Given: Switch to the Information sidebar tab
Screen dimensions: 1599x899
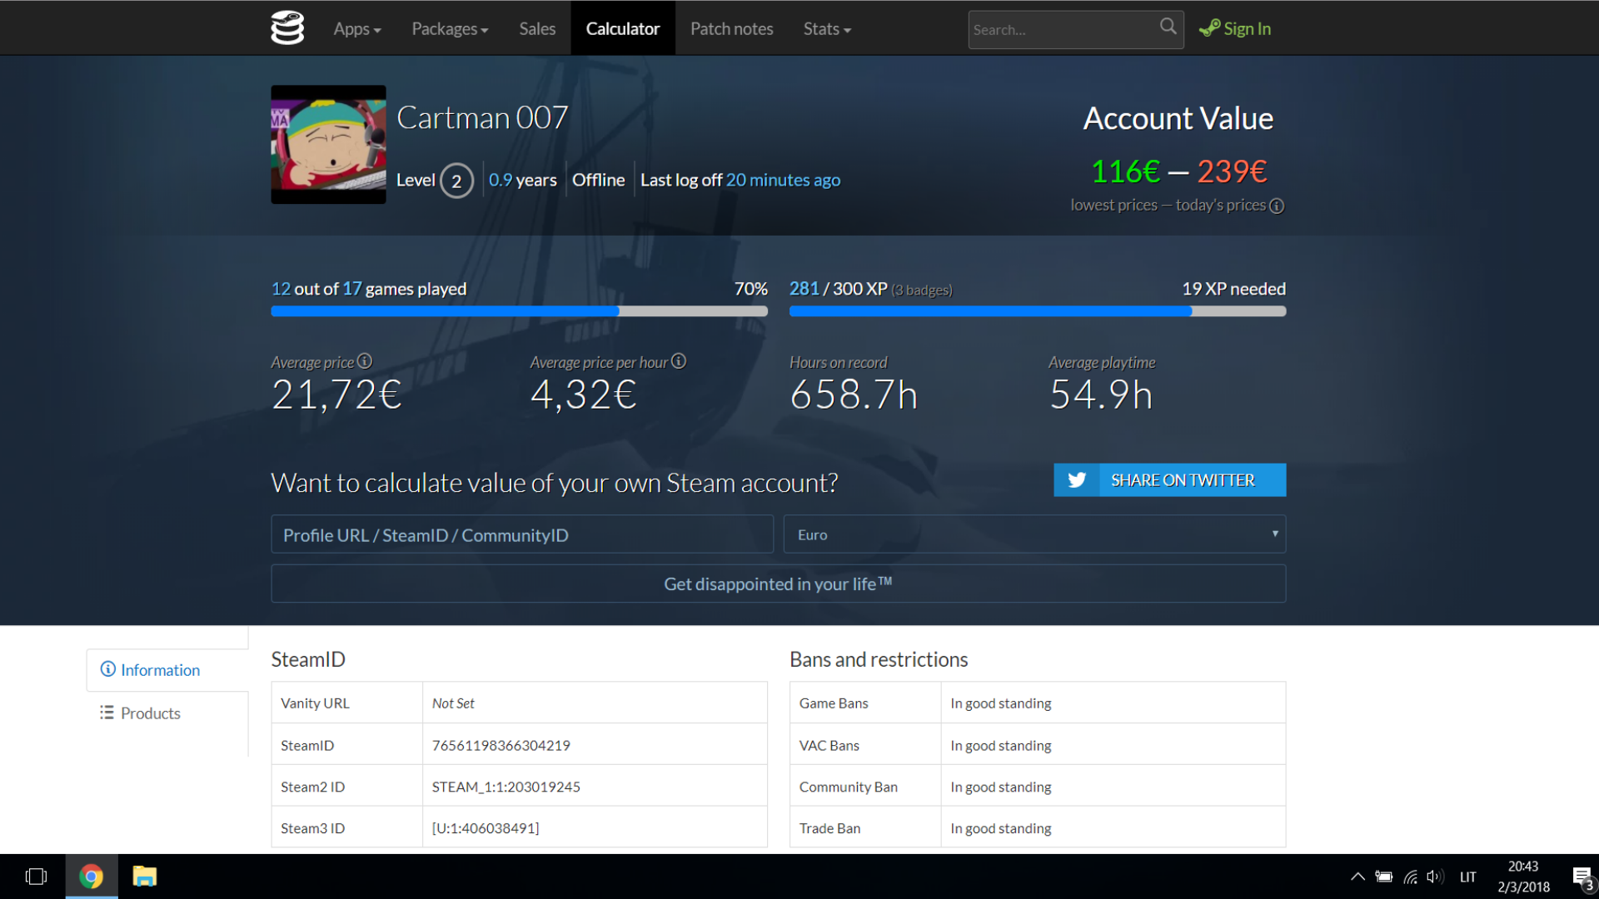Looking at the screenshot, I should coord(167,670).
